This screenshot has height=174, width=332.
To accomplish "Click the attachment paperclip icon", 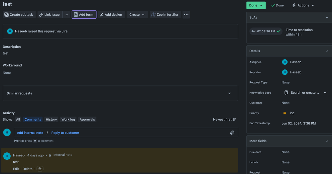I will 232,133.
